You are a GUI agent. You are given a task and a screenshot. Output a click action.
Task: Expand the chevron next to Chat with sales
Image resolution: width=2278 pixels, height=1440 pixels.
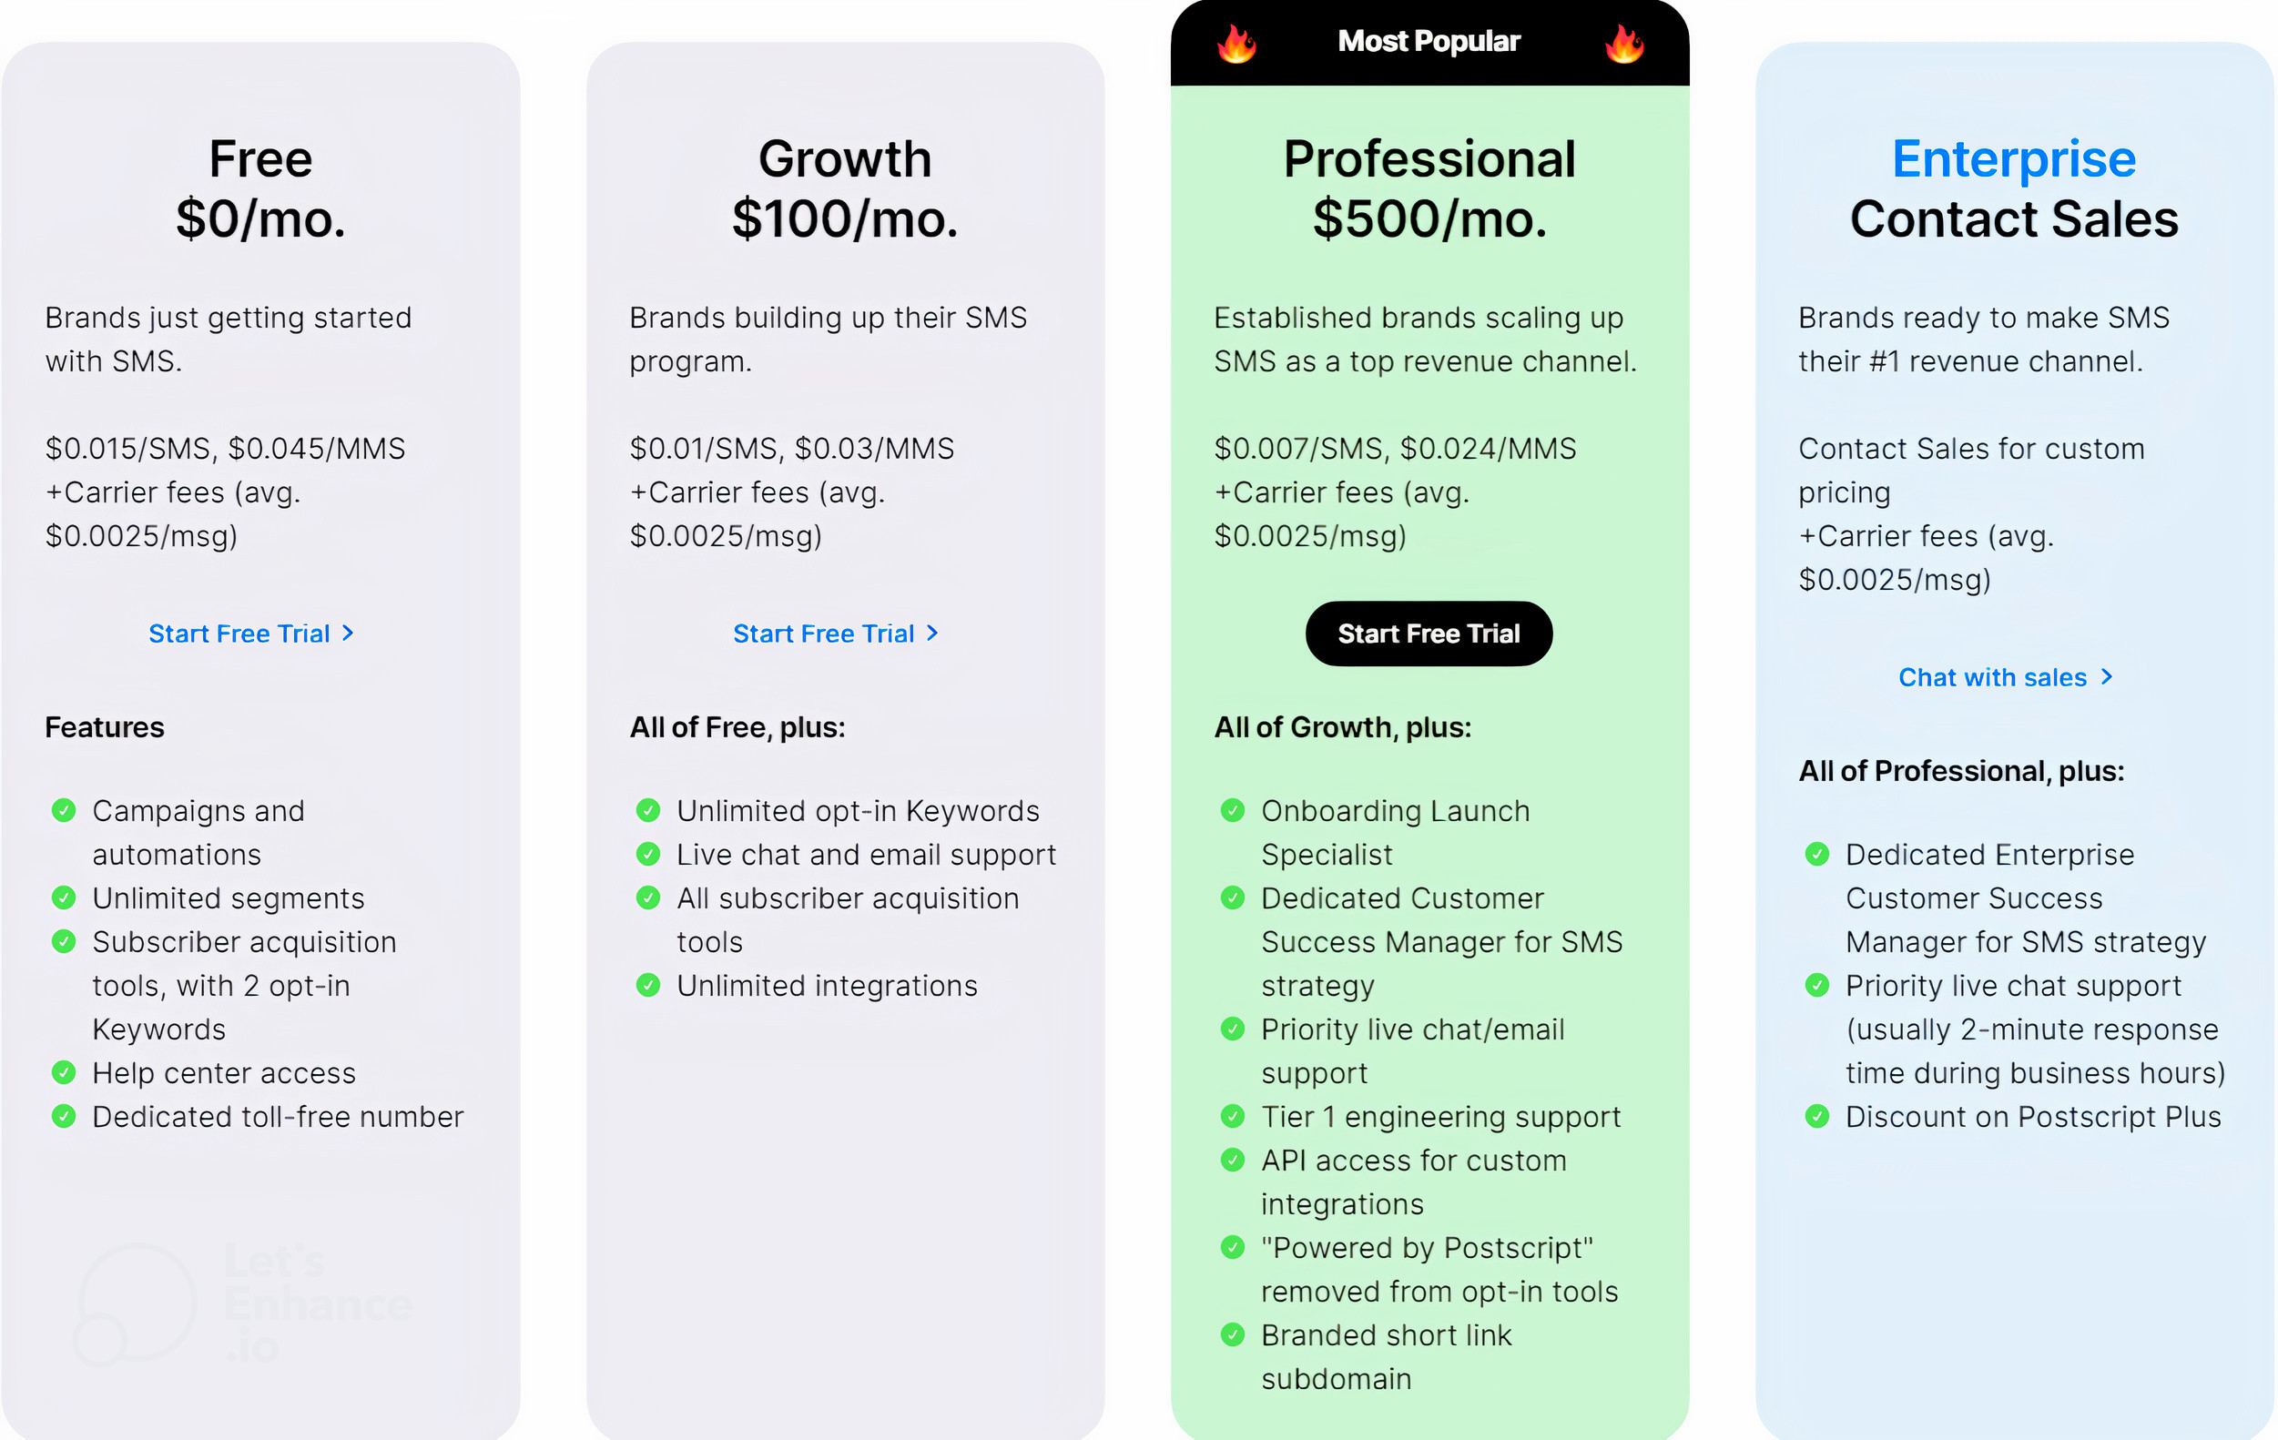(x=2108, y=677)
